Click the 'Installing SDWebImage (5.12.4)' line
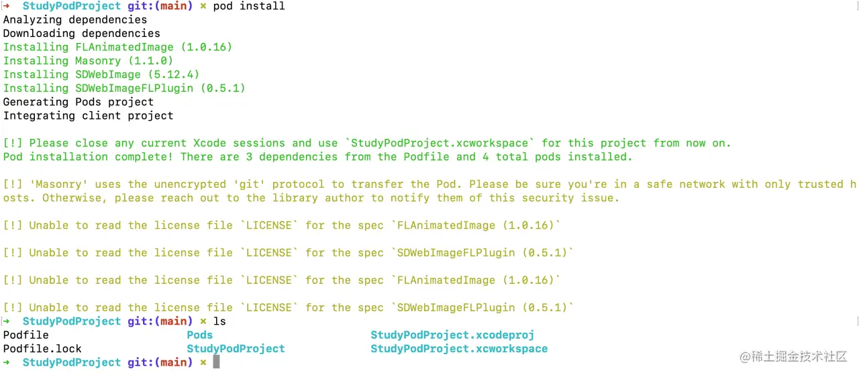859x375 pixels. (x=101, y=74)
